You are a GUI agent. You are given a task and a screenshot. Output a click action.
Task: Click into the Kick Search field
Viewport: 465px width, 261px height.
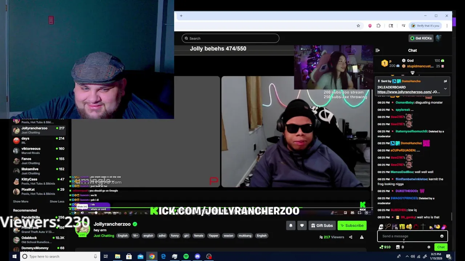pos(231,38)
